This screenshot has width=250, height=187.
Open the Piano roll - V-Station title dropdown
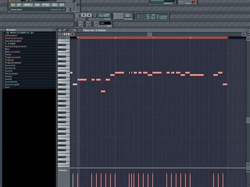(95, 30)
